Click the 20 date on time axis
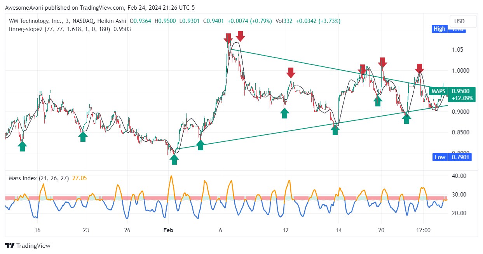The height and width of the screenshot is (254, 483). 381,230
